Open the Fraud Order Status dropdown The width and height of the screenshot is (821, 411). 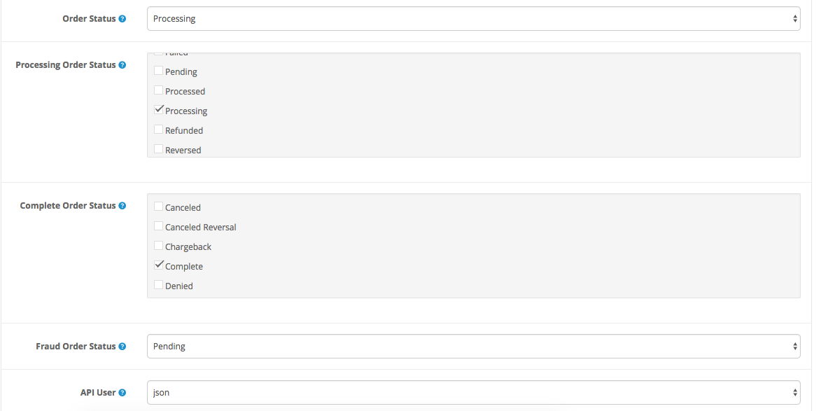coord(473,346)
